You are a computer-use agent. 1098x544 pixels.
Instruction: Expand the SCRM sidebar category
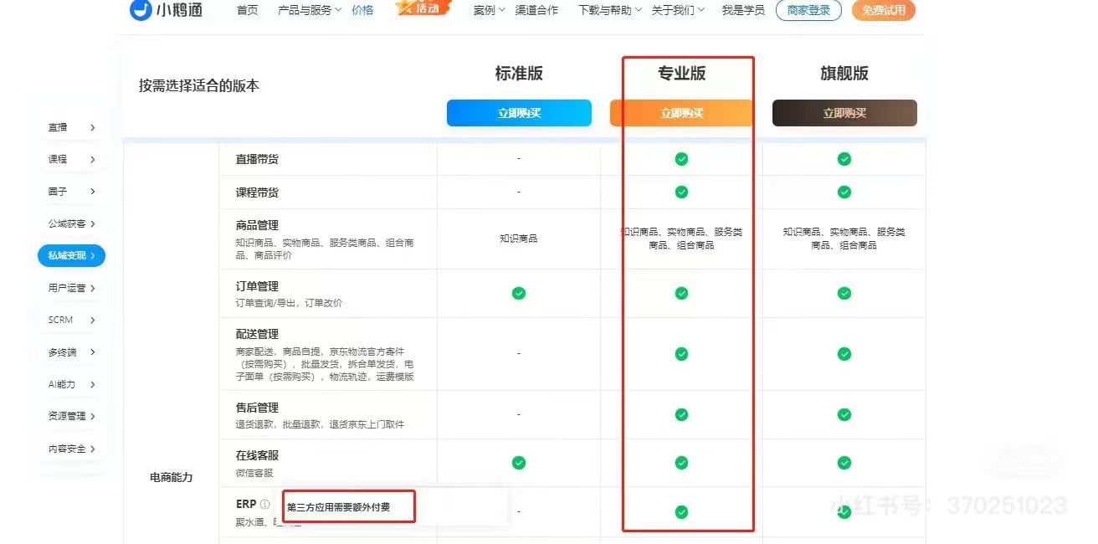[x=71, y=320]
